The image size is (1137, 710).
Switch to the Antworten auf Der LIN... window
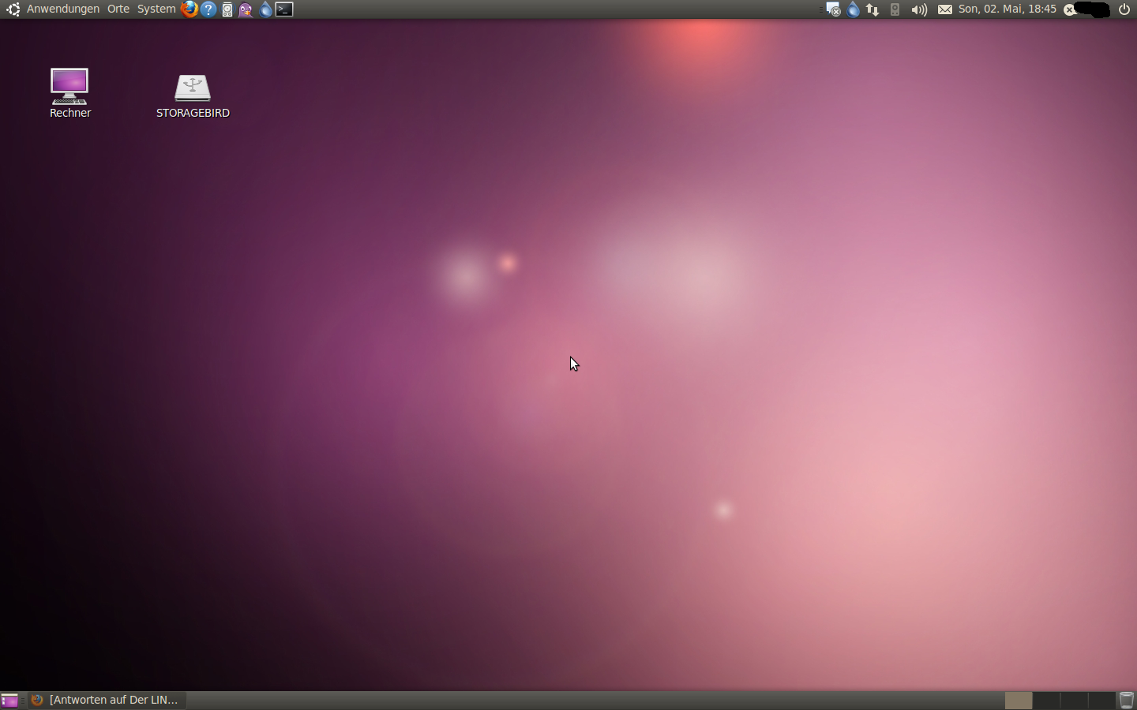click(107, 700)
